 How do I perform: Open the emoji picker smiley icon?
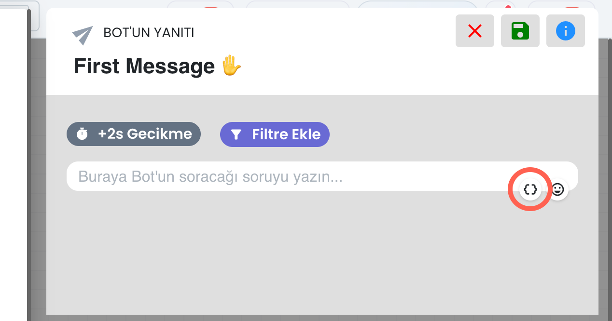pyautogui.click(x=557, y=189)
